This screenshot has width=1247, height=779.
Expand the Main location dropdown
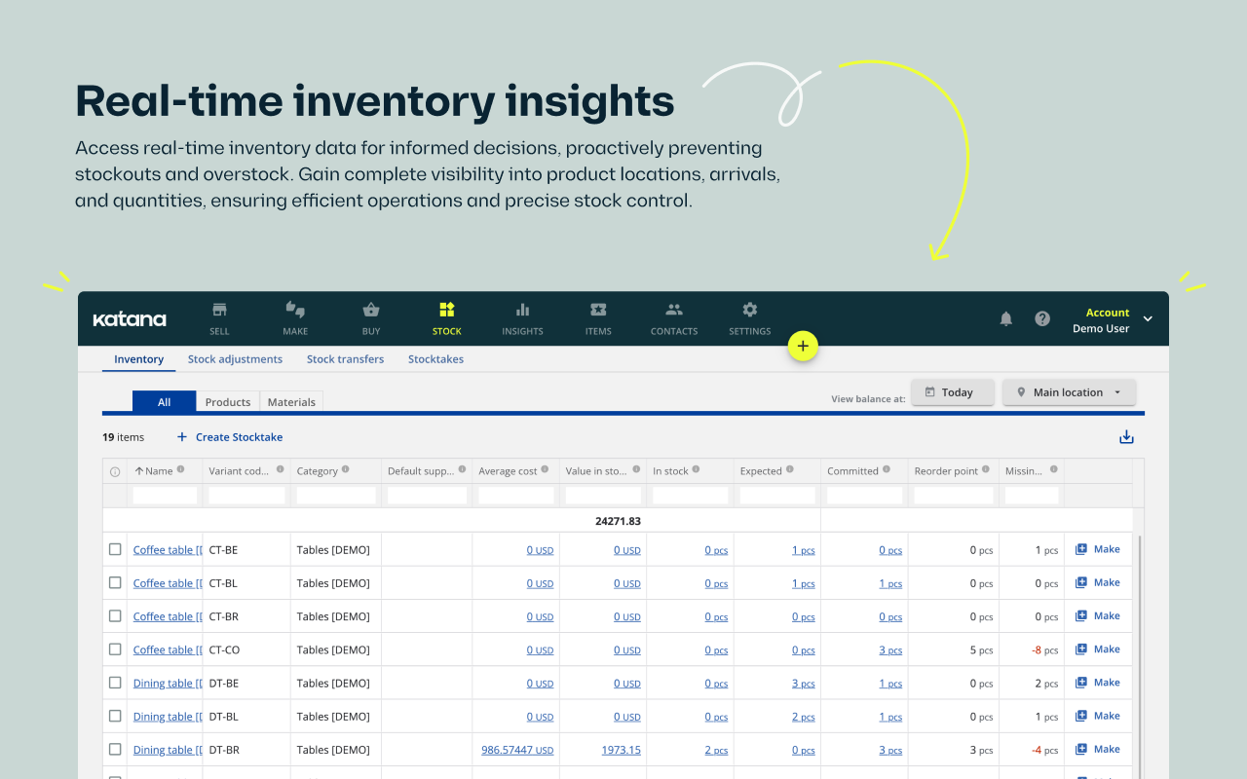1069,392
